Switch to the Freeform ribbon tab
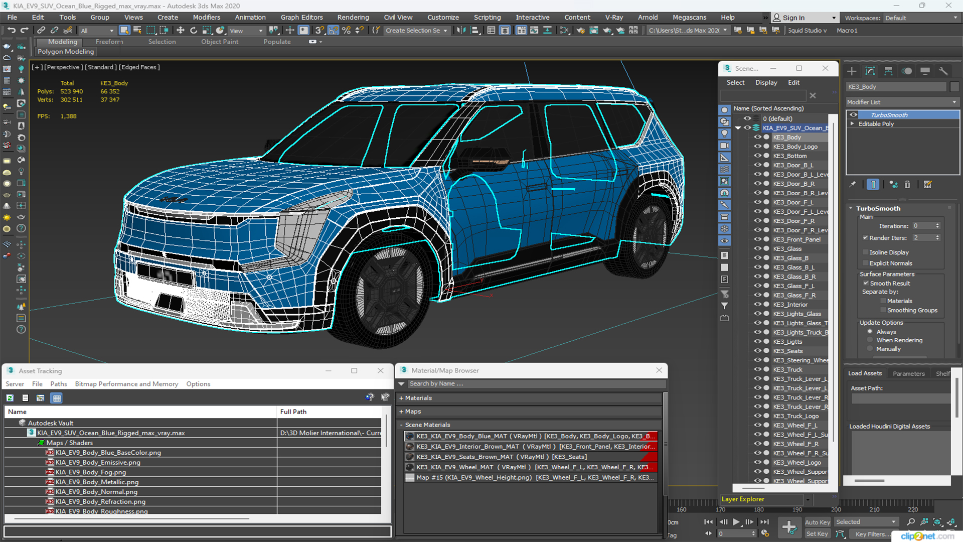 coord(109,42)
